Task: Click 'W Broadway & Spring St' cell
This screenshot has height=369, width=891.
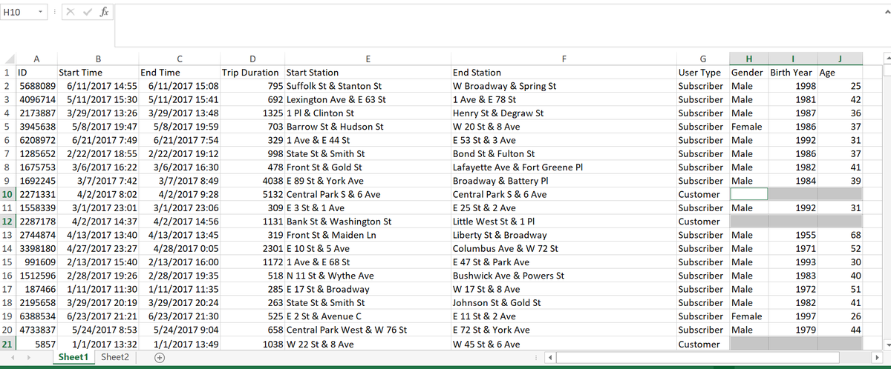Action: (x=564, y=86)
